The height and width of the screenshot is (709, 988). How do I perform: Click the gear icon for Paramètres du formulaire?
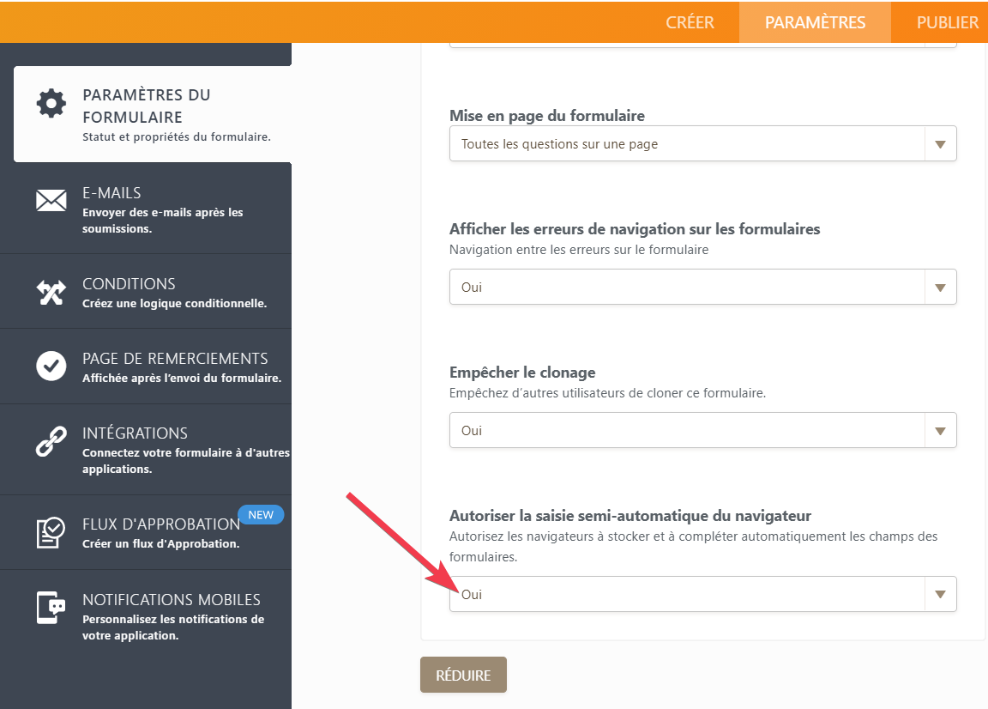click(51, 104)
